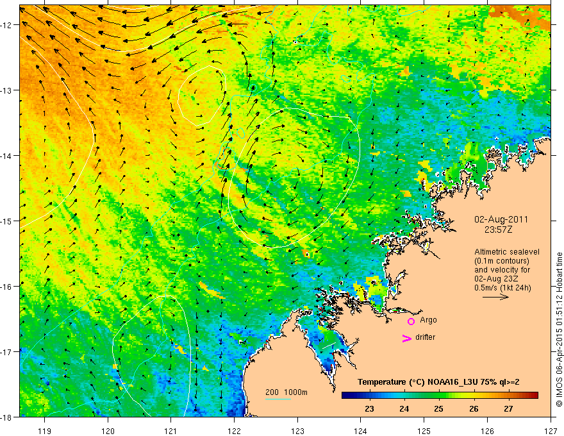Image resolution: width=564 pixels, height=436 pixels.
Task: Click the "drifter" legend label
Action: click(x=425, y=337)
